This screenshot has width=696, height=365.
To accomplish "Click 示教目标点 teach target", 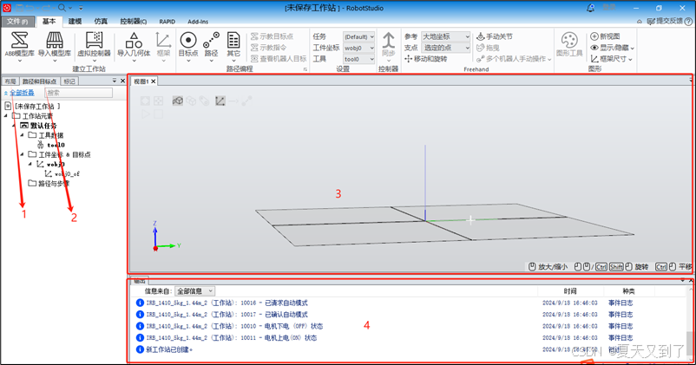I will (x=272, y=36).
